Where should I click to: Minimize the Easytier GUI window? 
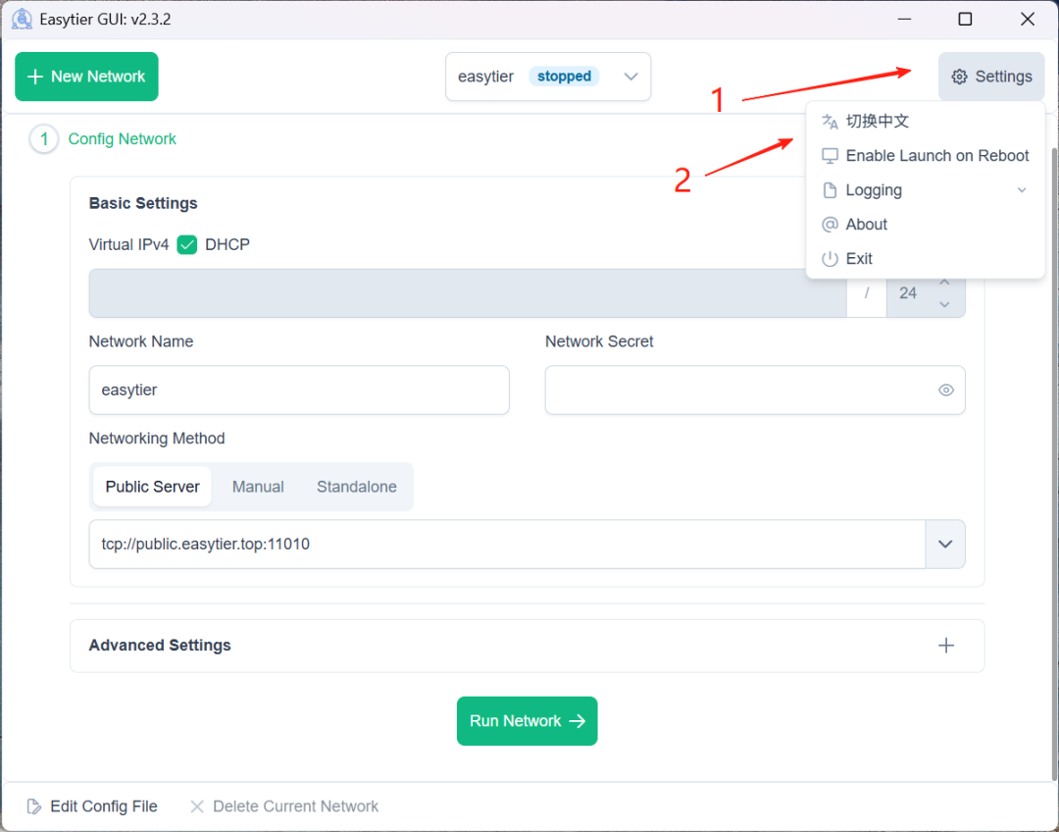tap(904, 19)
